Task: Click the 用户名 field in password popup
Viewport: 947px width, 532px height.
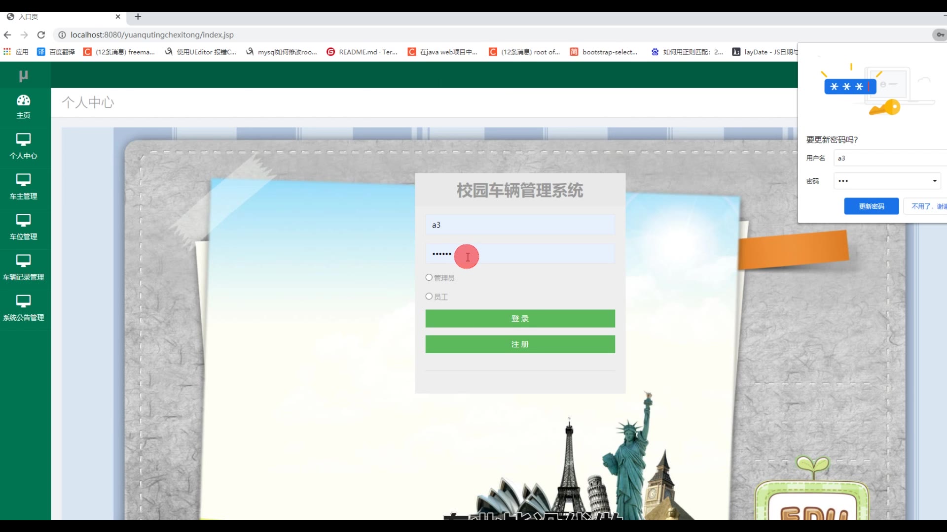Action: pyautogui.click(x=890, y=158)
